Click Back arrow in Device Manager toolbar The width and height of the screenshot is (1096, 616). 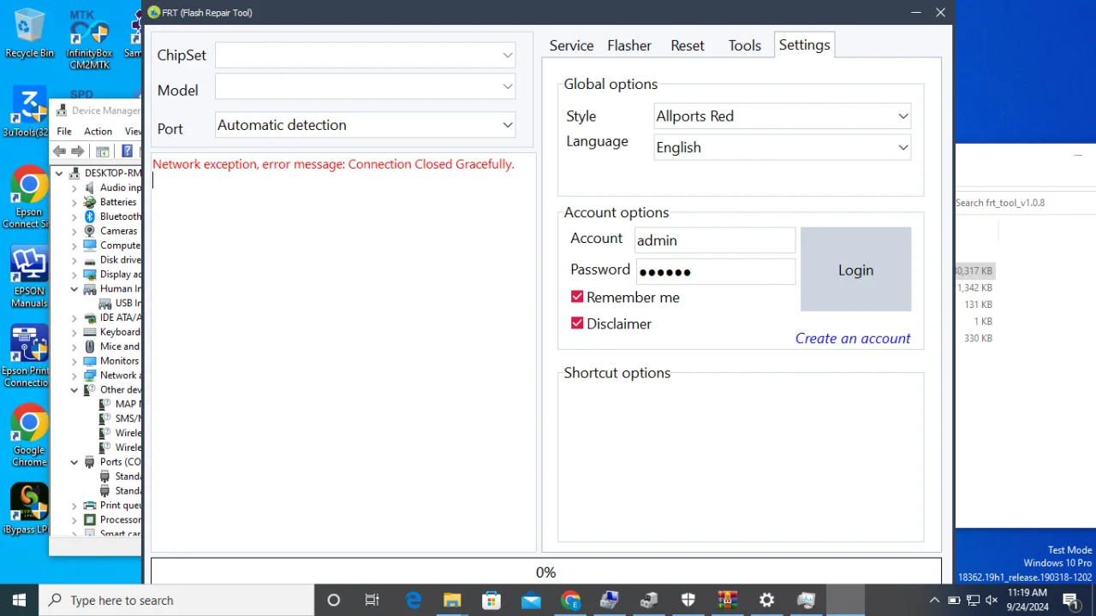pyautogui.click(x=59, y=151)
